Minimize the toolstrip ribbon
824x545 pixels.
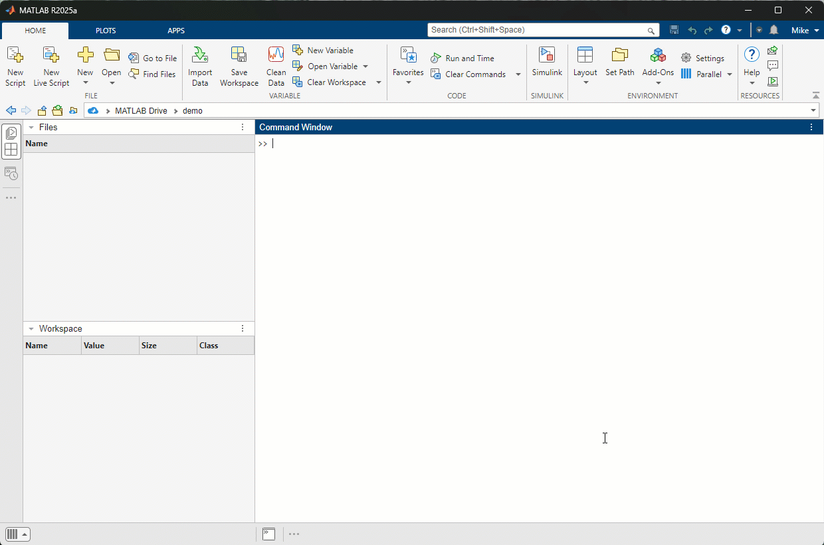tap(816, 95)
